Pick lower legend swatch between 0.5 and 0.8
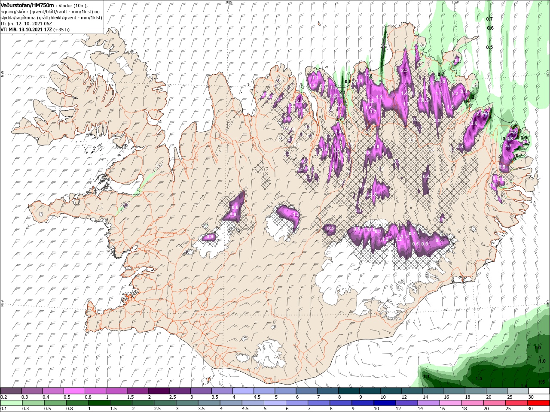 click(x=55, y=403)
